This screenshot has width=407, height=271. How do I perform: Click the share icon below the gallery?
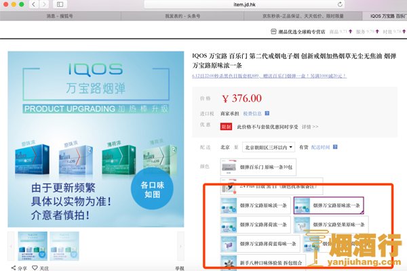[x=14, y=268]
